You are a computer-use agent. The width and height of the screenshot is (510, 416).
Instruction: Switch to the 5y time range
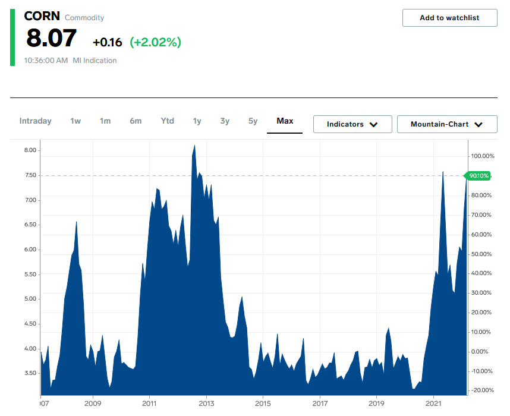point(253,121)
